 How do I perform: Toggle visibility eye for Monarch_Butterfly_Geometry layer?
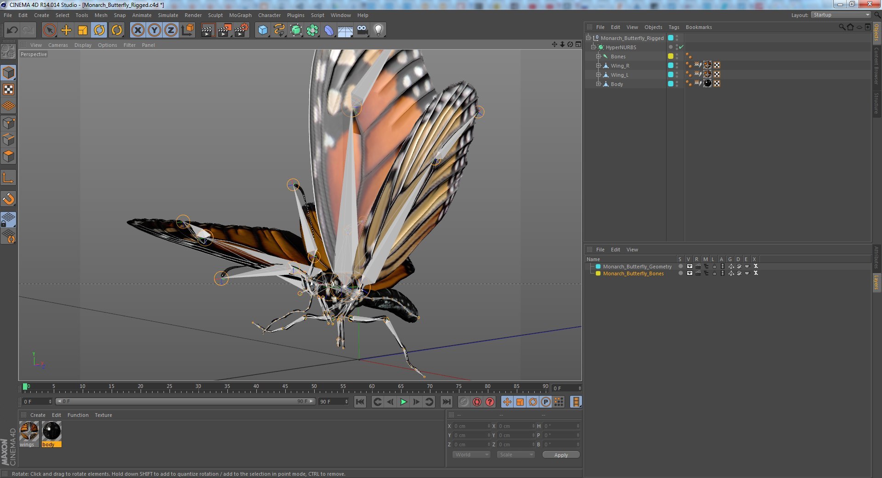(x=689, y=267)
